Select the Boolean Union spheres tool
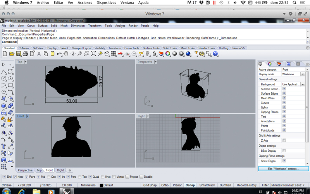This screenshot has height=194, width=310. click(10, 106)
